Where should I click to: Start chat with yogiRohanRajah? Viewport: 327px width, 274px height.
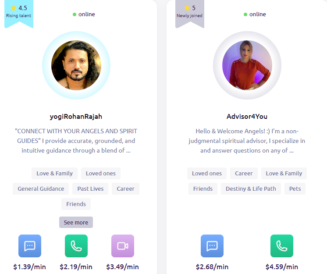coord(30,246)
